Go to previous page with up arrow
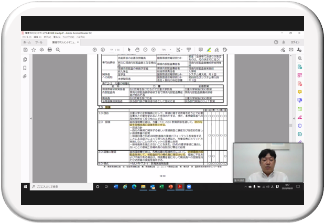 click(94, 50)
